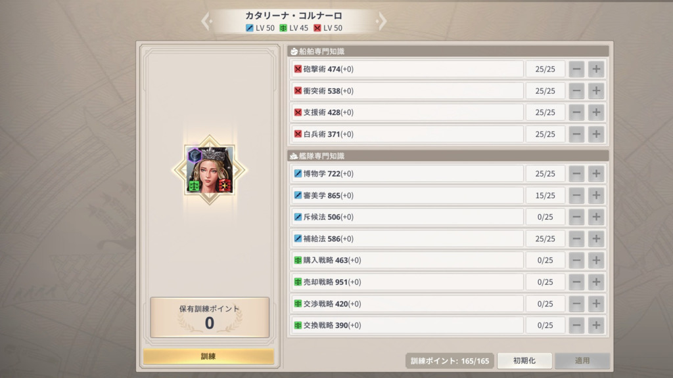
Task: Click the 訓練 gold button
Action: 208,356
